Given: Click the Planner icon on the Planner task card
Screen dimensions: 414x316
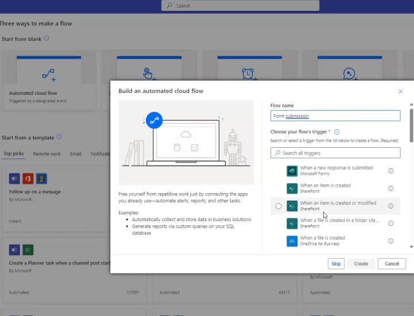Looking at the screenshot, I should point(28,250).
